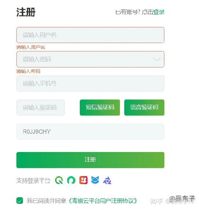Viewport: 199px width, 210px height.
Task: Focus the 请输入验证码 code field
Action: (40, 108)
